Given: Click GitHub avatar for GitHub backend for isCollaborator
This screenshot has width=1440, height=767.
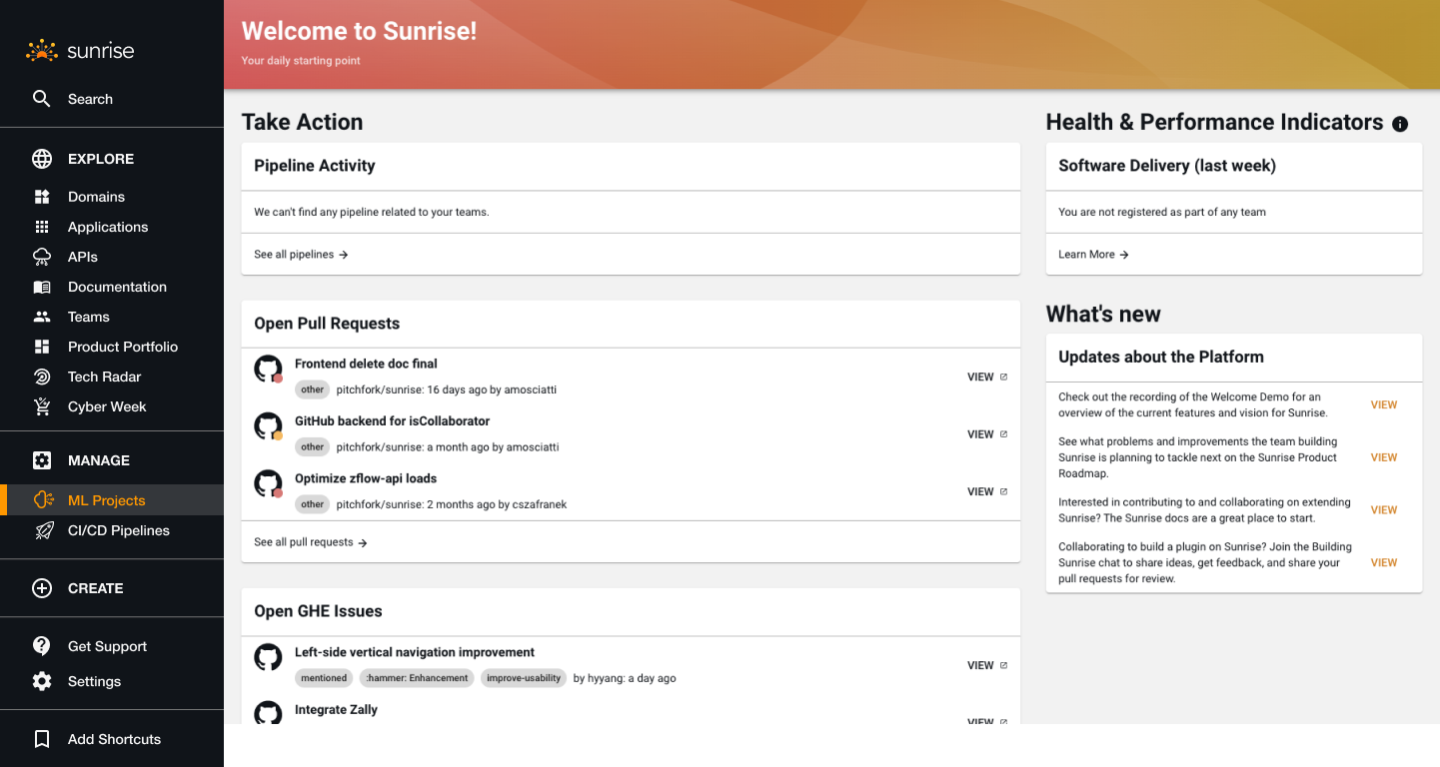Looking at the screenshot, I should coord(268,426).
